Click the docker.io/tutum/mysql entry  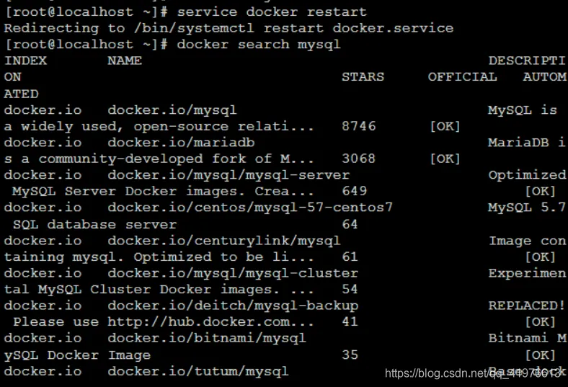click(x=198, y=371)
